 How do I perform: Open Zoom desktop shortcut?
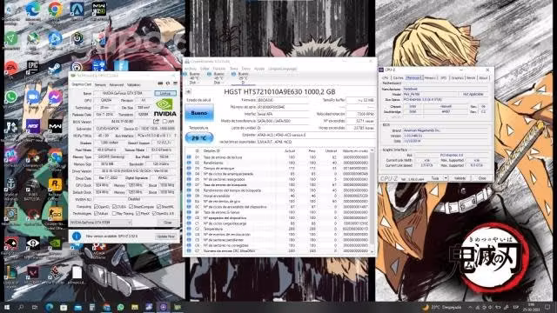coord(33,97)
